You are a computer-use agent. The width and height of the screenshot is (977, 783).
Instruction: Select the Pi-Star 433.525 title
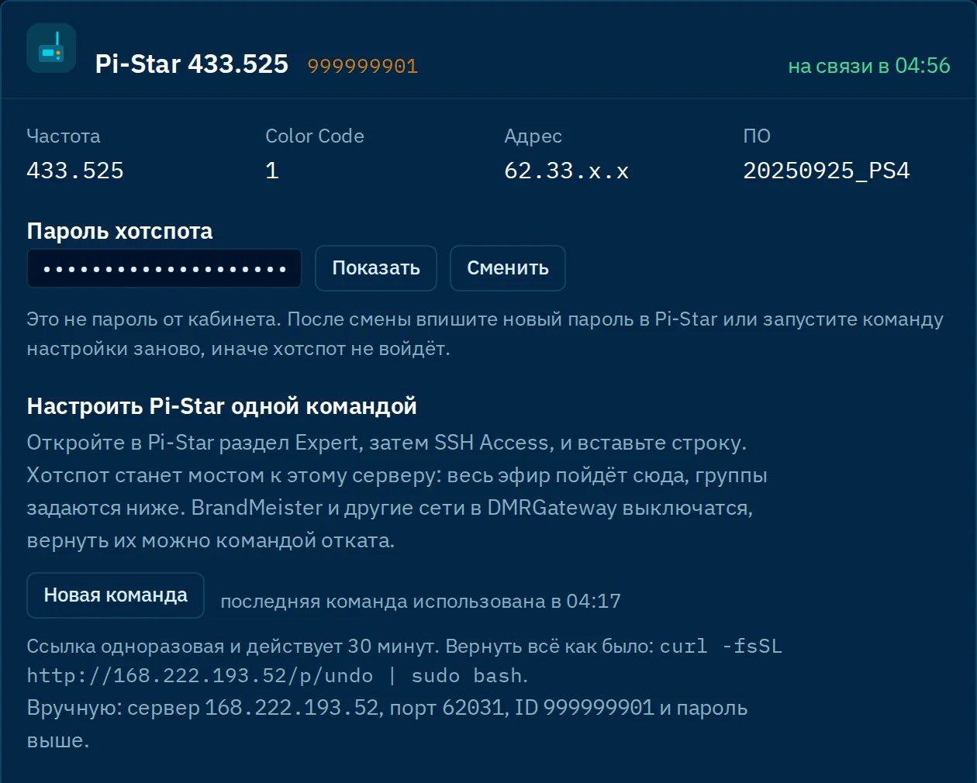(x=192, y=64)
